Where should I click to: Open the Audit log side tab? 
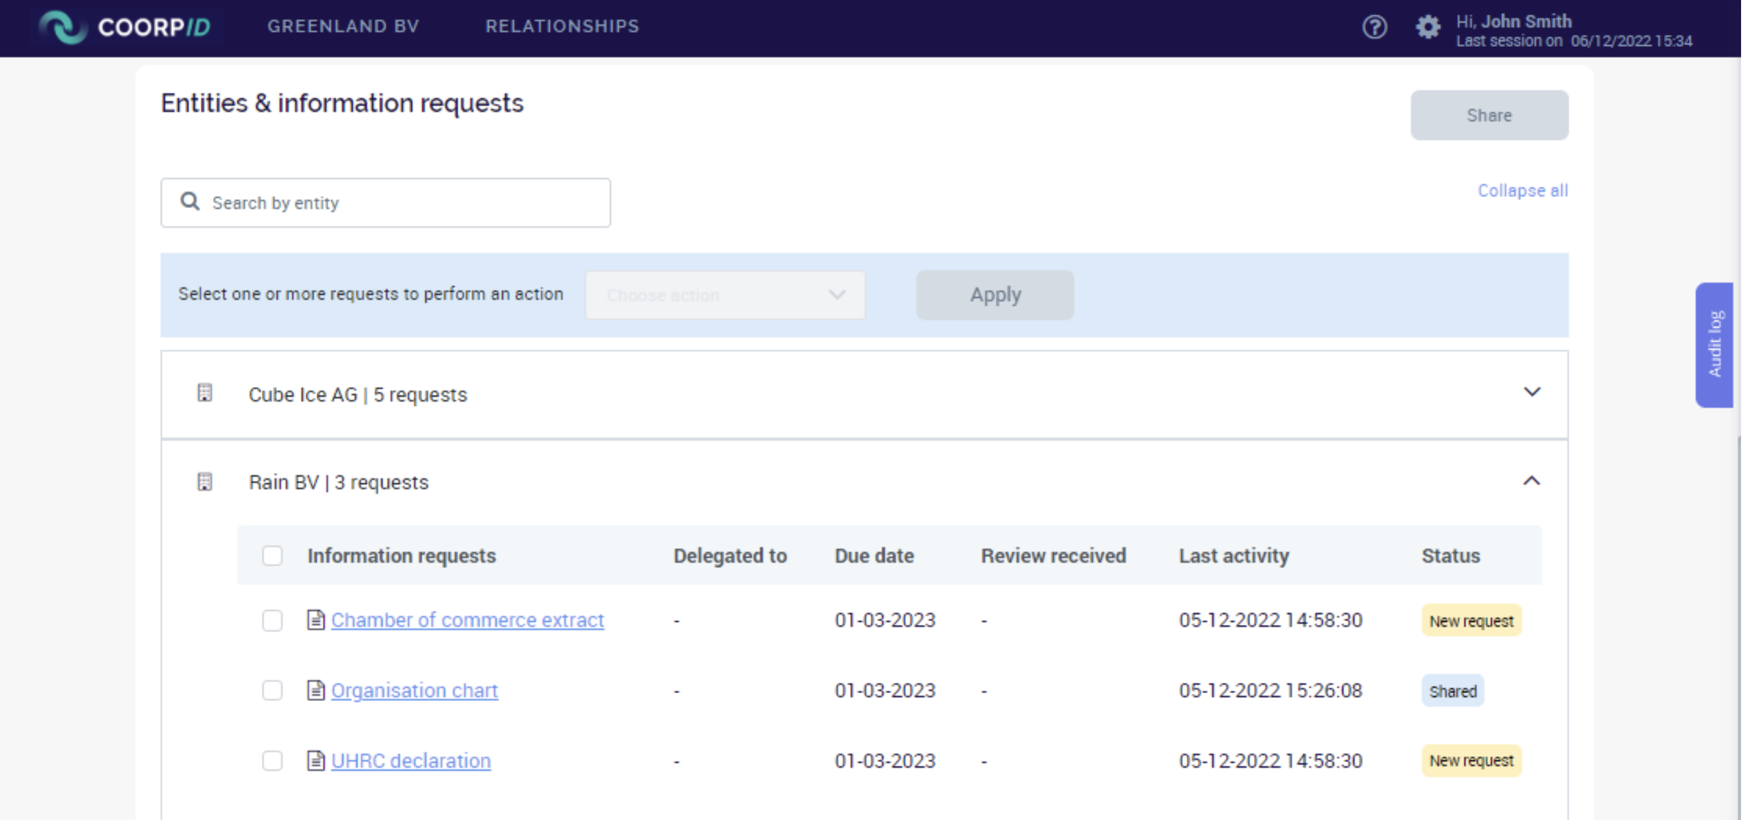point(1715,344)
